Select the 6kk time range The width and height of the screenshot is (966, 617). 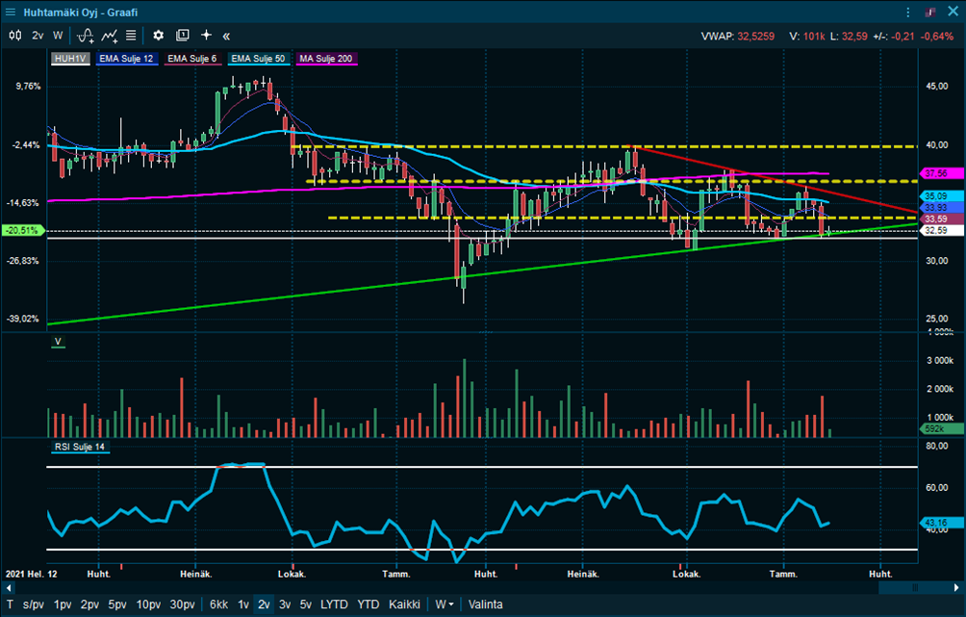click(x=218, y=604)
